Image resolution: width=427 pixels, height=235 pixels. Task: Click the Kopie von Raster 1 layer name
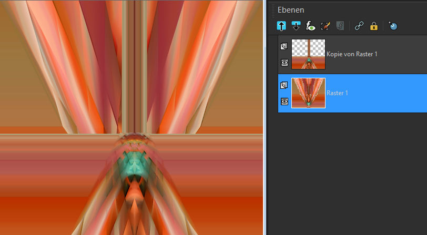352,54
